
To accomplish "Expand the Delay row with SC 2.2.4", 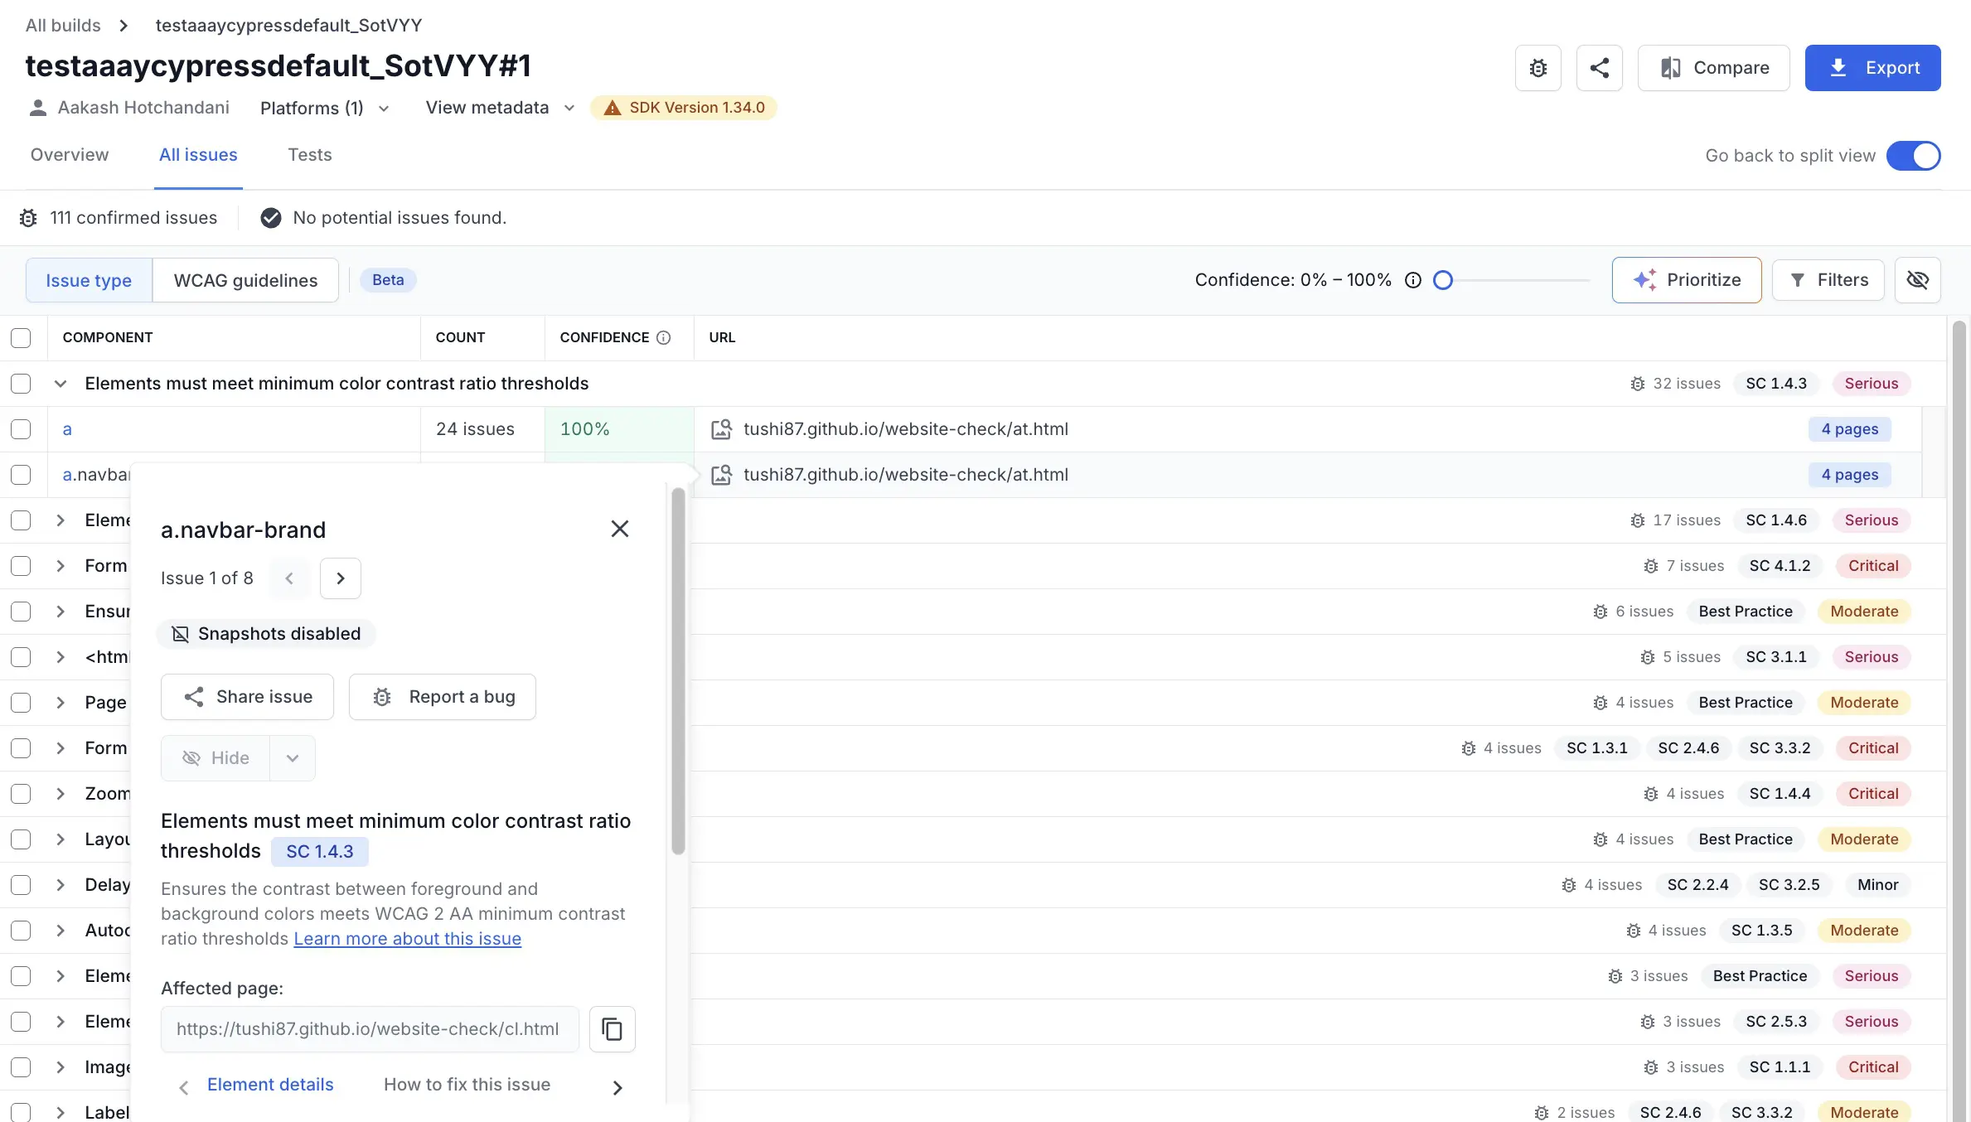I will [x=61, y=885].
